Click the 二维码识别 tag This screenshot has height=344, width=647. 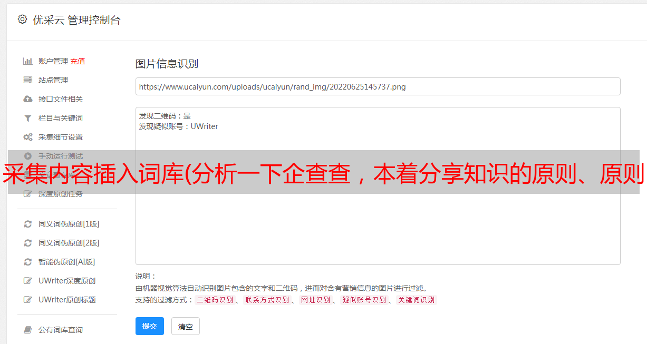pyautogui.click(x=215, y=300)
